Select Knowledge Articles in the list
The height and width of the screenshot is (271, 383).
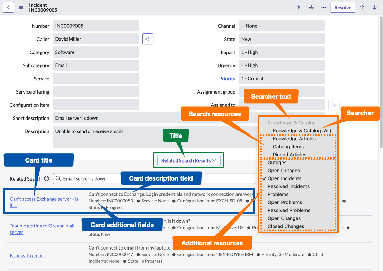294,139
